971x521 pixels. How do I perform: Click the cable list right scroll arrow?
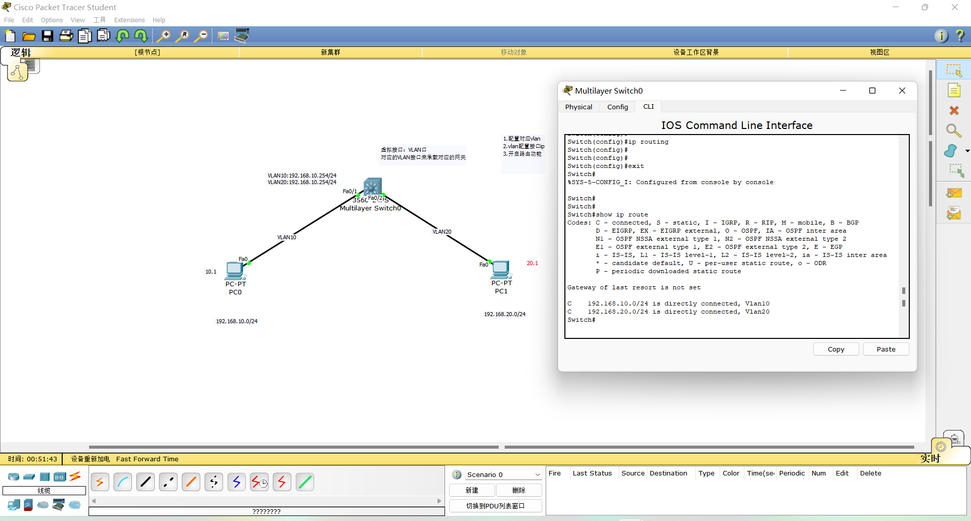click(x=439, y=501)
